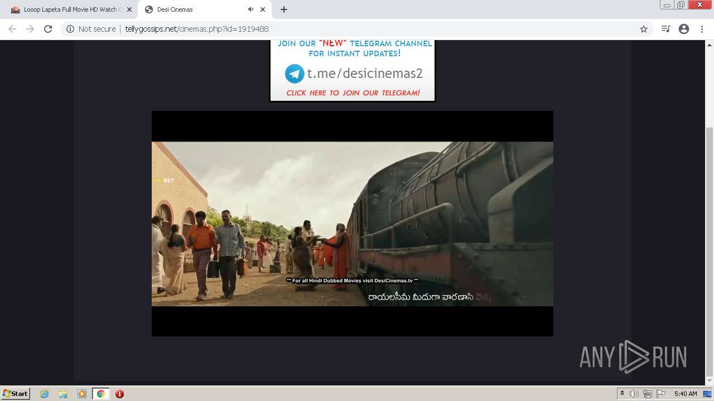The image size is (714, 401).
Task: Bookmark this page with the star
Action: [643, 29]
